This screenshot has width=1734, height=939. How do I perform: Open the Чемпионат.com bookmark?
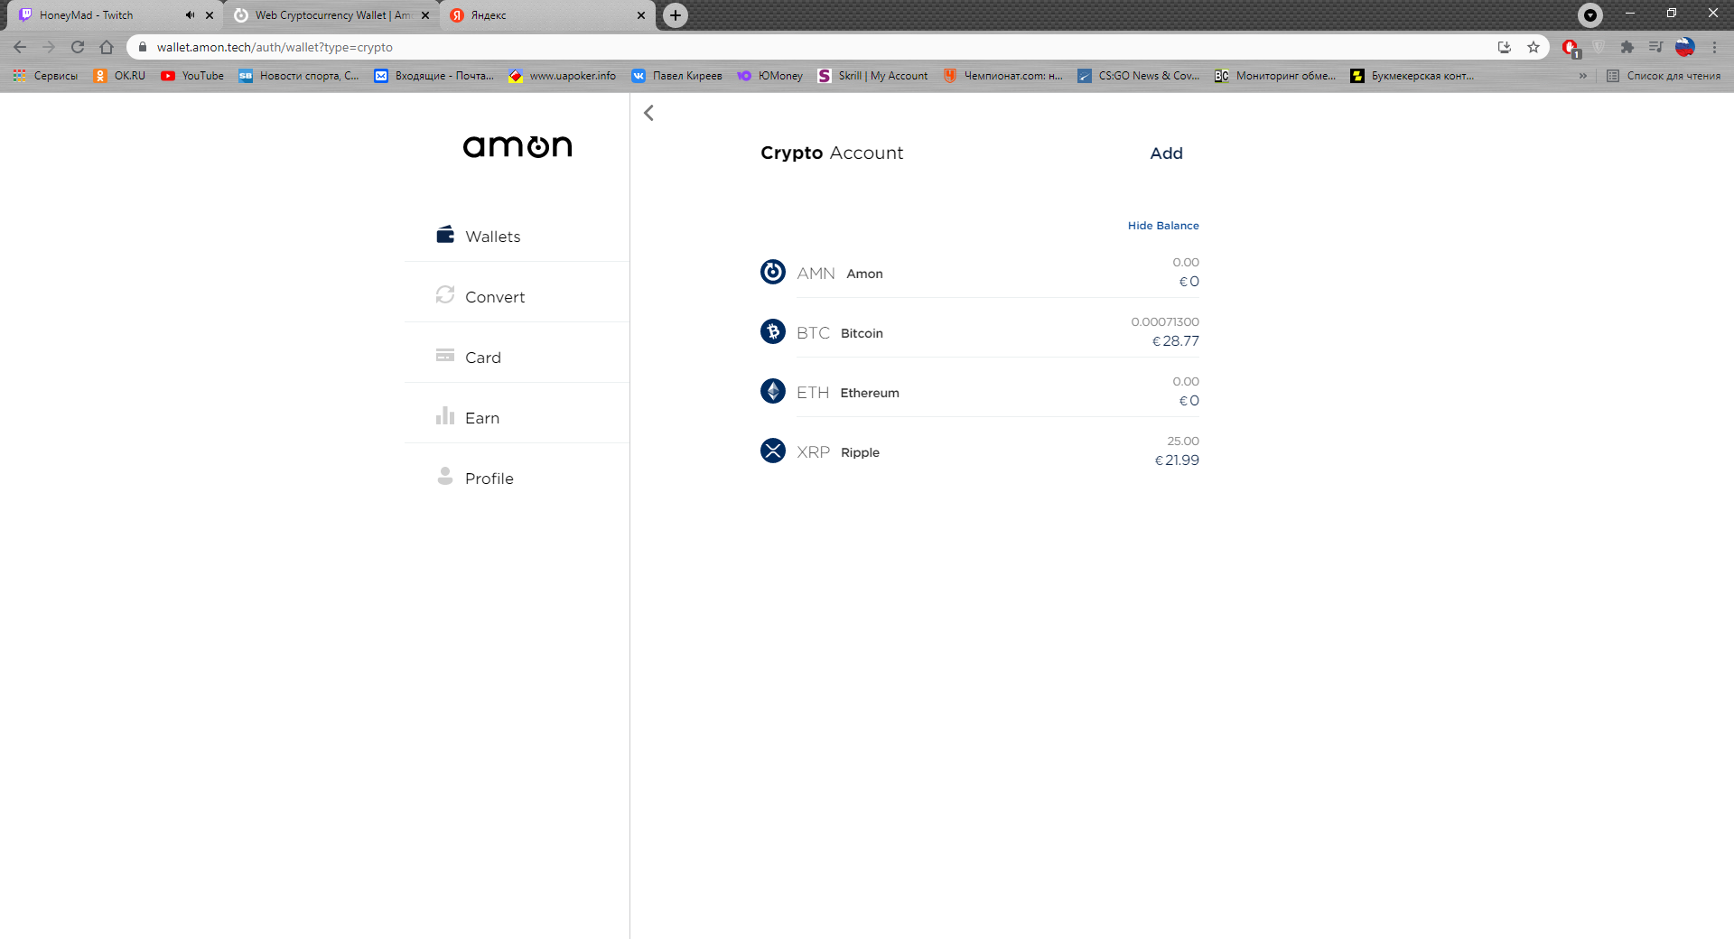(x=1003, y=76)
